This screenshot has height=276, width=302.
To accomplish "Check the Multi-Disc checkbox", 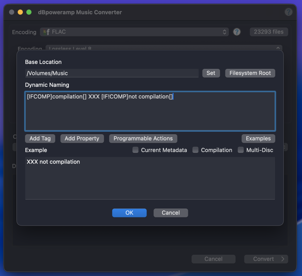I will [241, 150].
